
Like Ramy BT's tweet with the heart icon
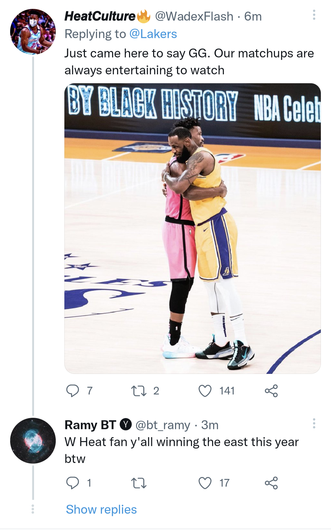pyautogui.click(x=205, y=483)
